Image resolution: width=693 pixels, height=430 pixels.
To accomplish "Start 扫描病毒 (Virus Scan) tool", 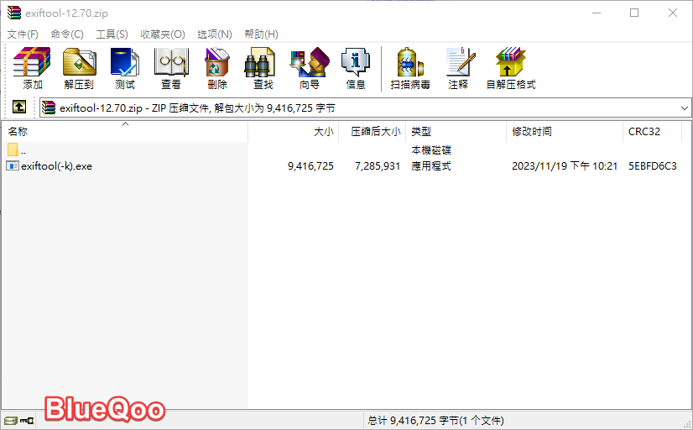I will [x=410, y=68].
